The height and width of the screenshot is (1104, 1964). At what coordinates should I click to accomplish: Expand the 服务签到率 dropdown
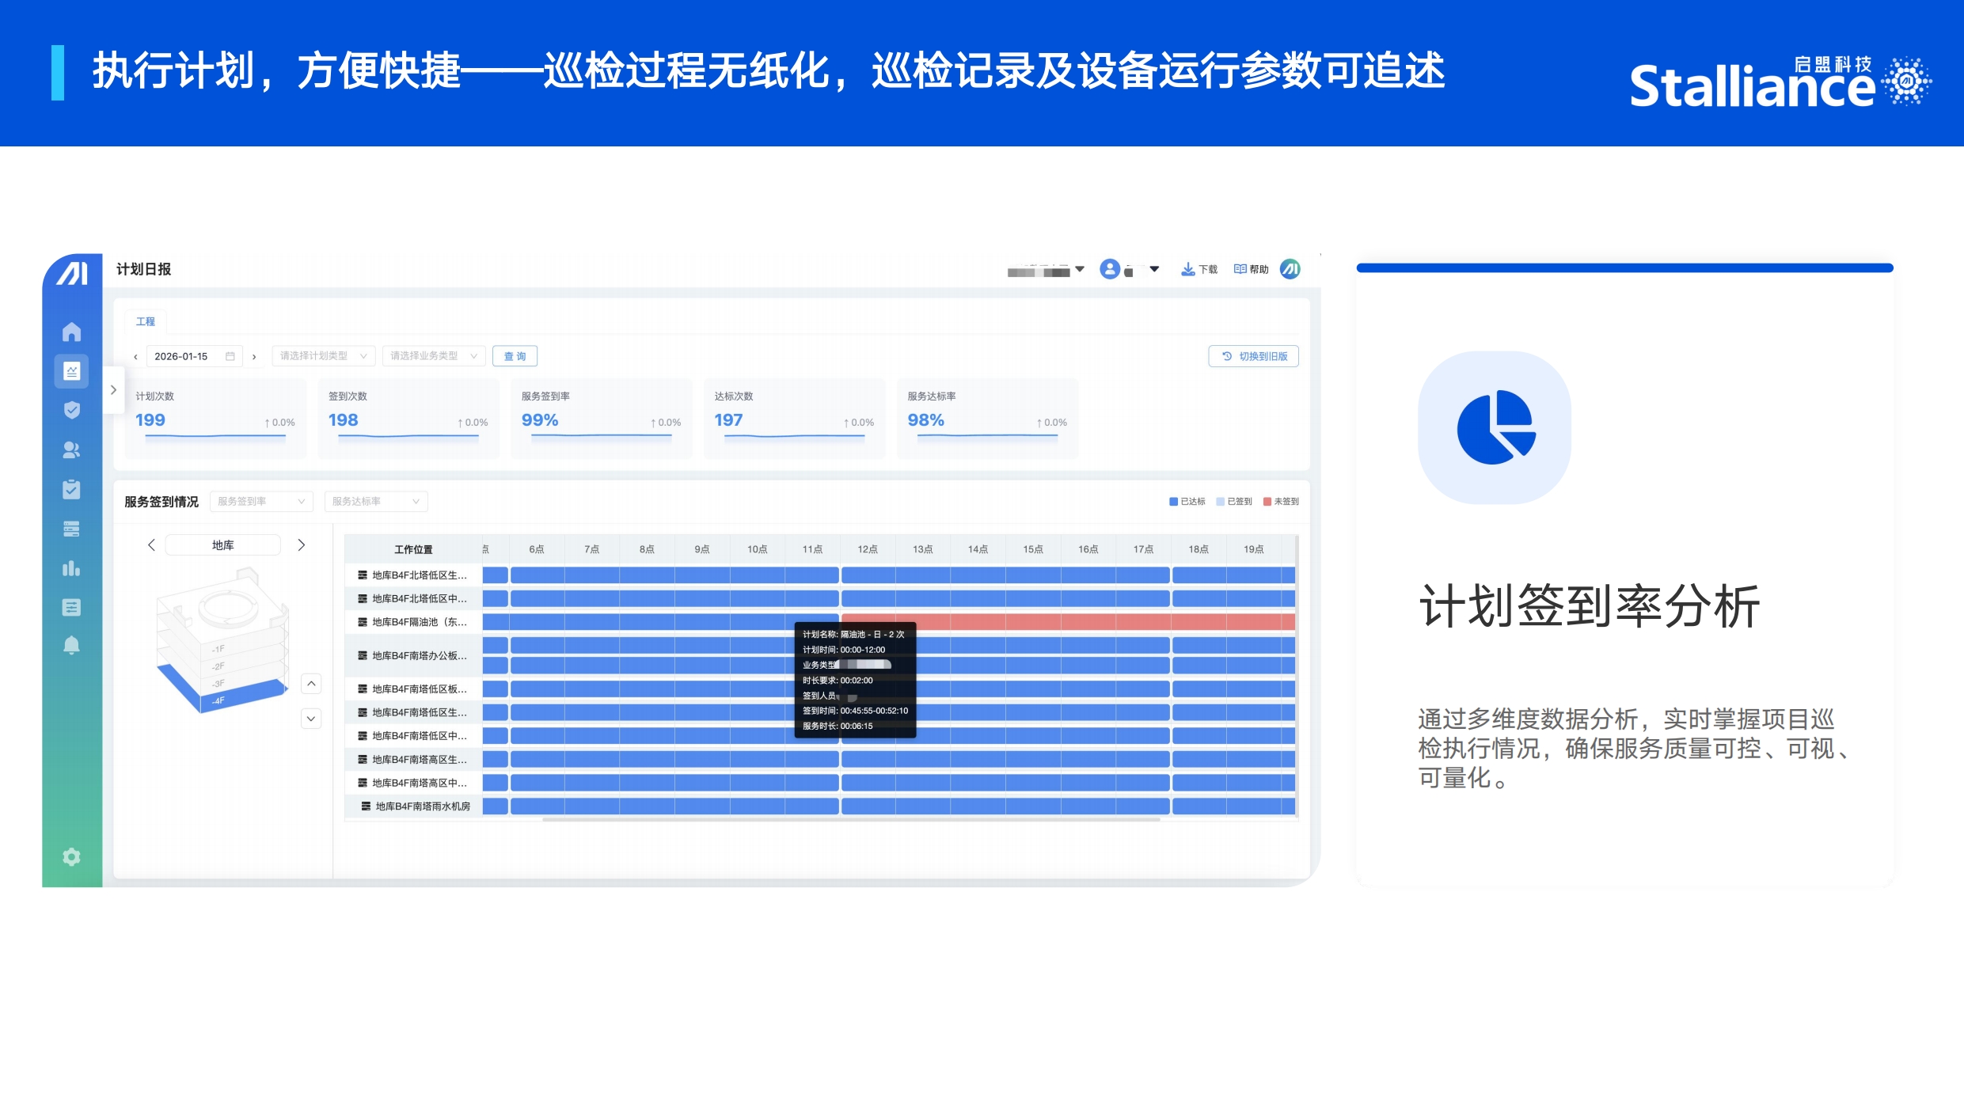tap(261, 502)
